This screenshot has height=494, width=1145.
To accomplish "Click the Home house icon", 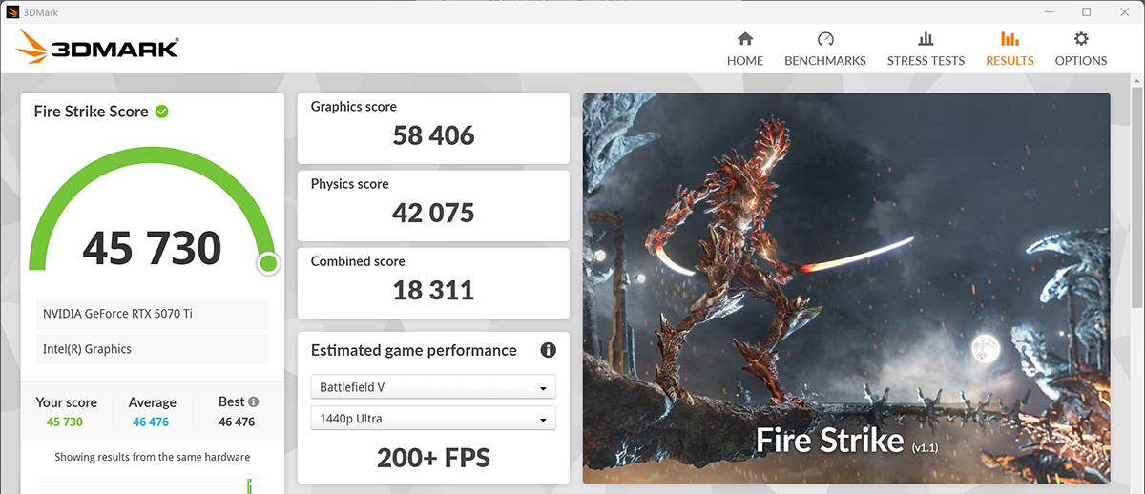I will coord(745,39).
